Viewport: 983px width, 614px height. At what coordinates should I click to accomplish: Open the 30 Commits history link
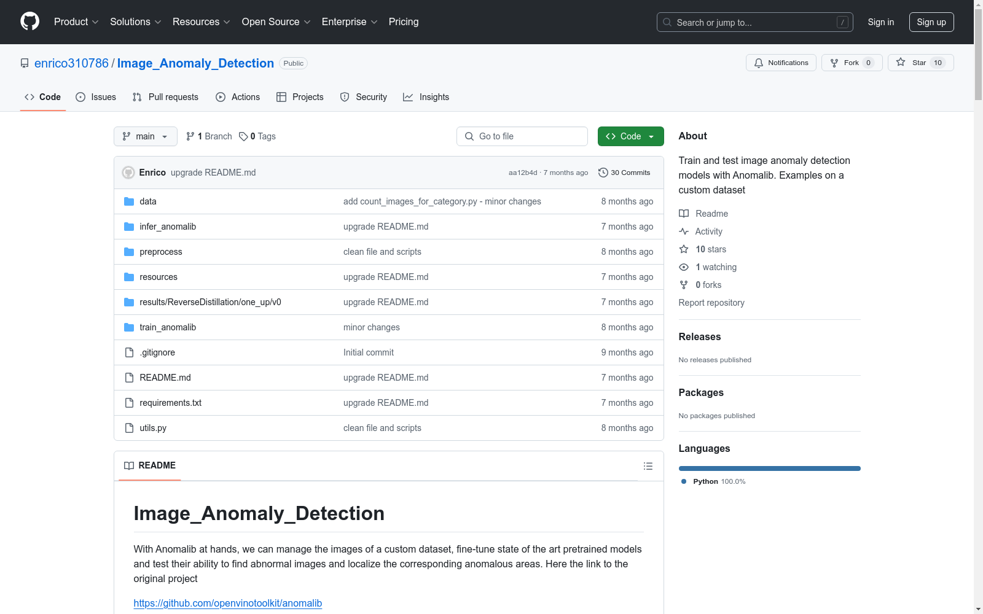tap(624, 173)
